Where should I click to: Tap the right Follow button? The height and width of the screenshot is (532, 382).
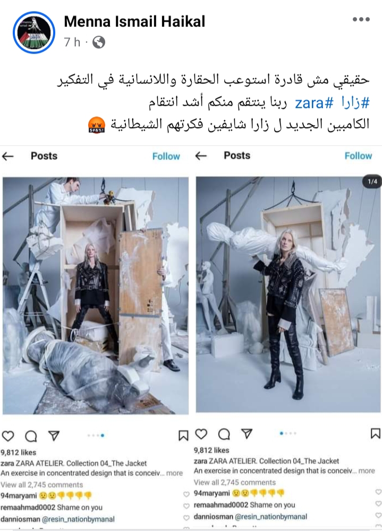(x=358, y=156)
